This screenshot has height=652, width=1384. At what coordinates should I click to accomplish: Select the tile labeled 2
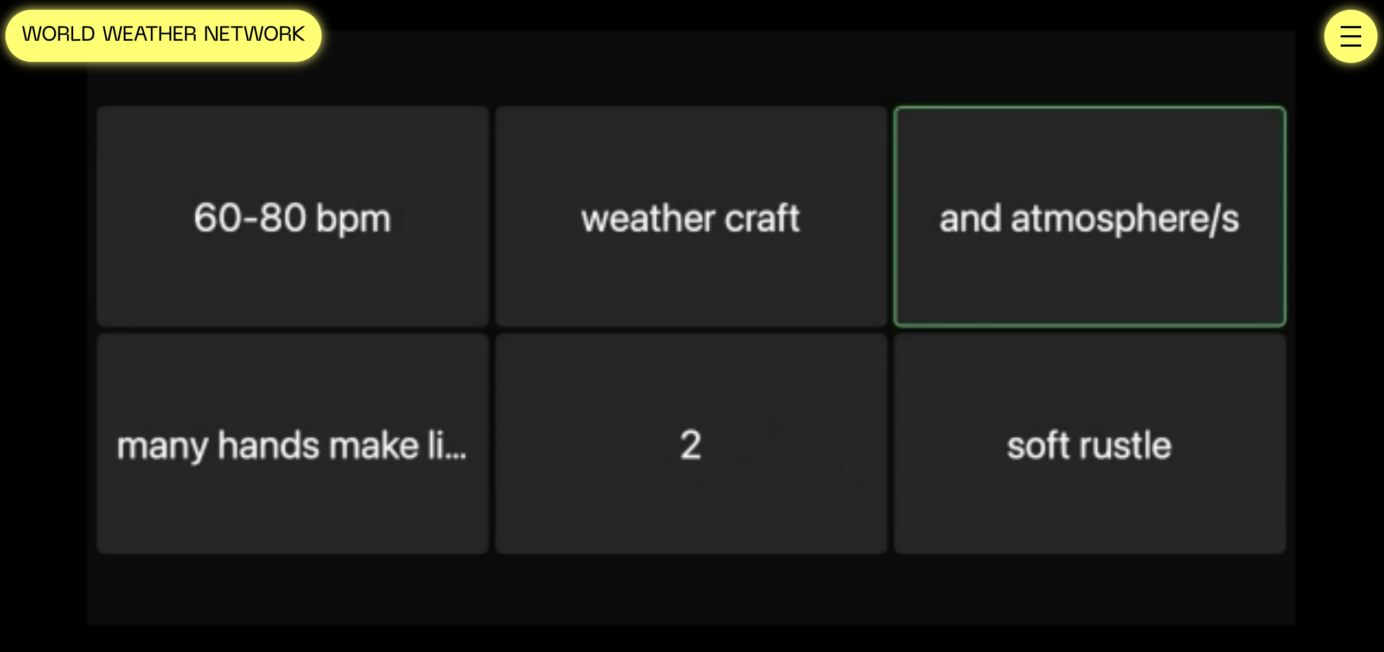click(691, 444)
